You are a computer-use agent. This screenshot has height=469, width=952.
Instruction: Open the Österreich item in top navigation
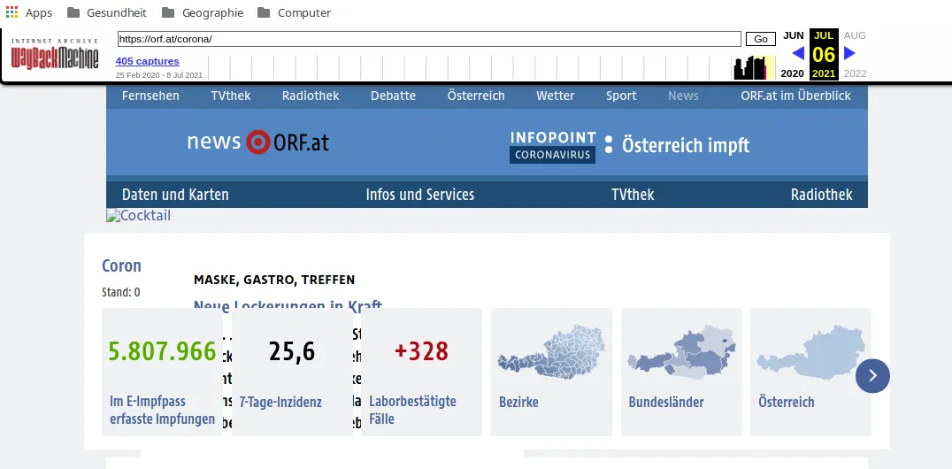476,96
